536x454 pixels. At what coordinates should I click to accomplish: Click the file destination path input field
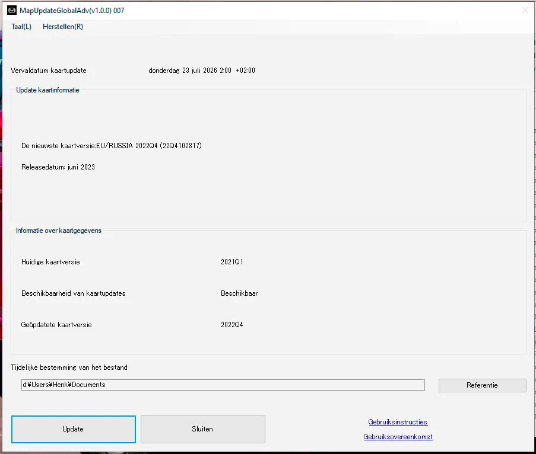tap(223, 385)
